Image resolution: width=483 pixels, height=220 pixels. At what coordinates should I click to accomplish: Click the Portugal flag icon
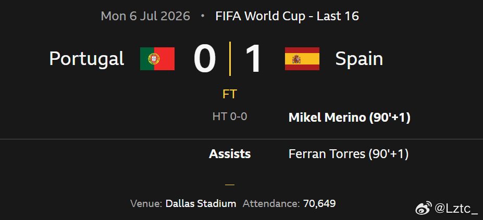[x=157, y=59]
